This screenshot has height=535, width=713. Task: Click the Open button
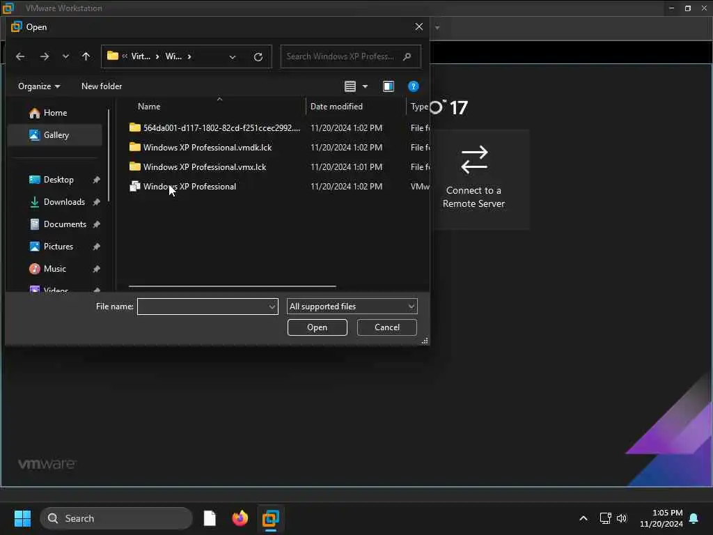[x=317, y=327]
